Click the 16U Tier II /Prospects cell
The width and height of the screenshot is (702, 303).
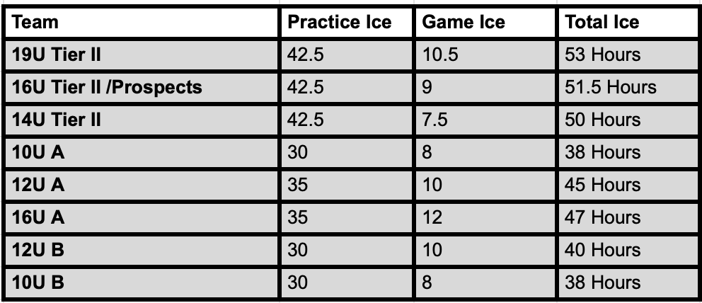142,87
